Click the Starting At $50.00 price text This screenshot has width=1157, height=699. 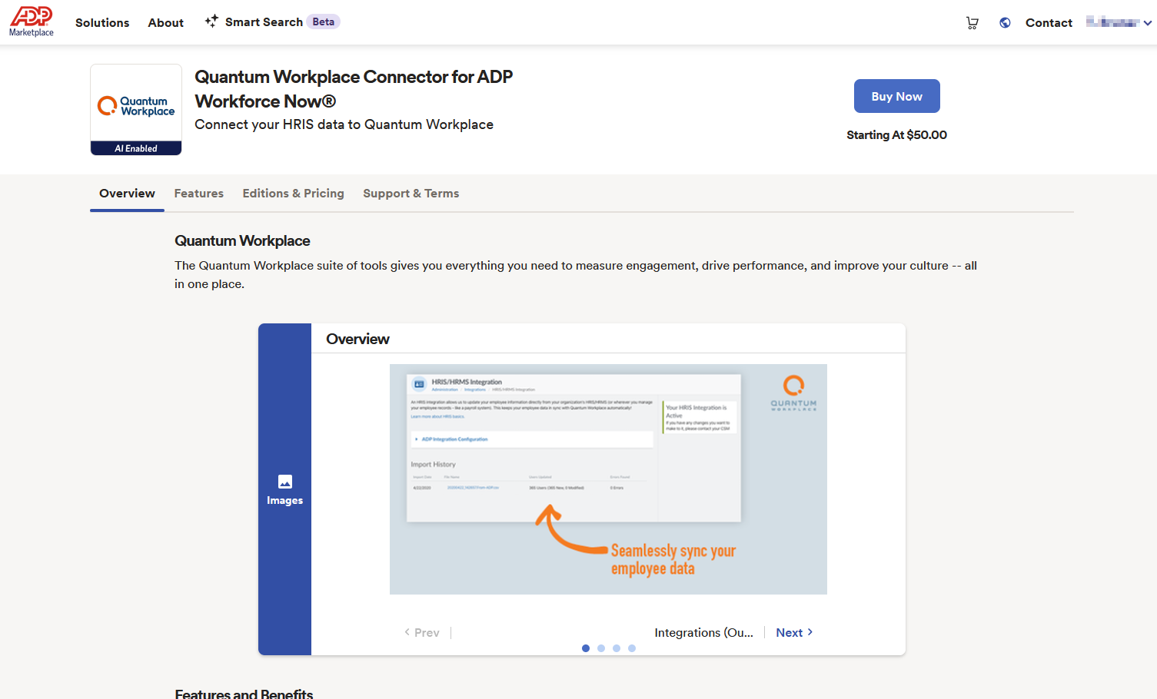click(x=896, y=135)
